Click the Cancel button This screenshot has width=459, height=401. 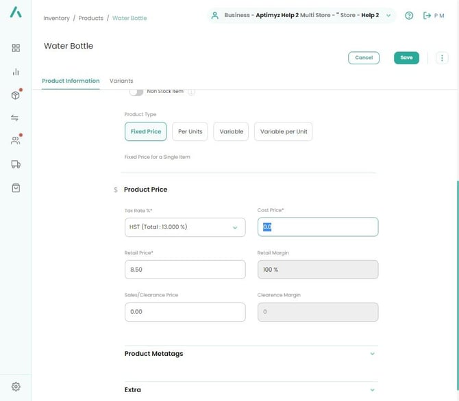coord(364,58)
